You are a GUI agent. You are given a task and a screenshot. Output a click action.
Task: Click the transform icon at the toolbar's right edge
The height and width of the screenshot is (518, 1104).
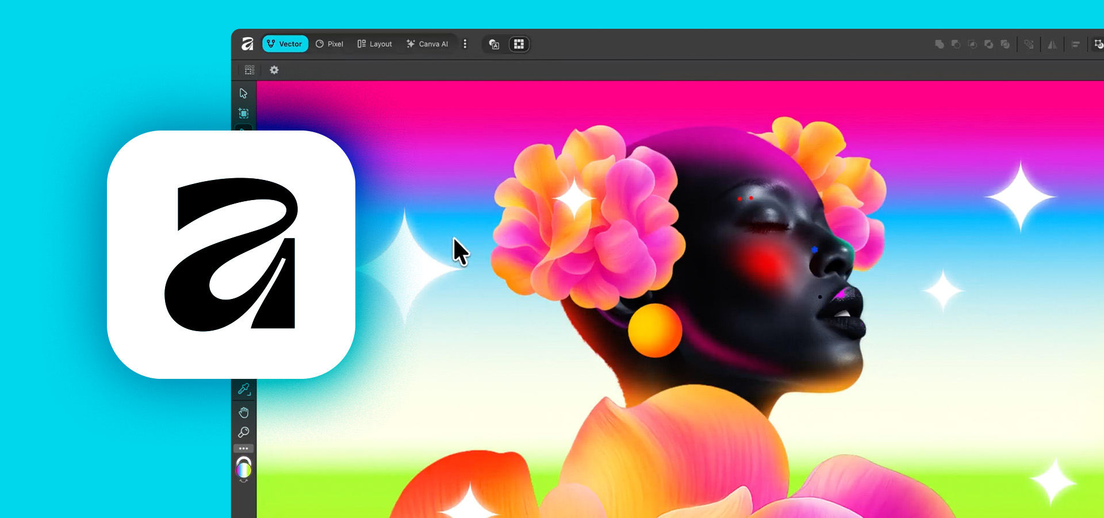point(1098,44)
